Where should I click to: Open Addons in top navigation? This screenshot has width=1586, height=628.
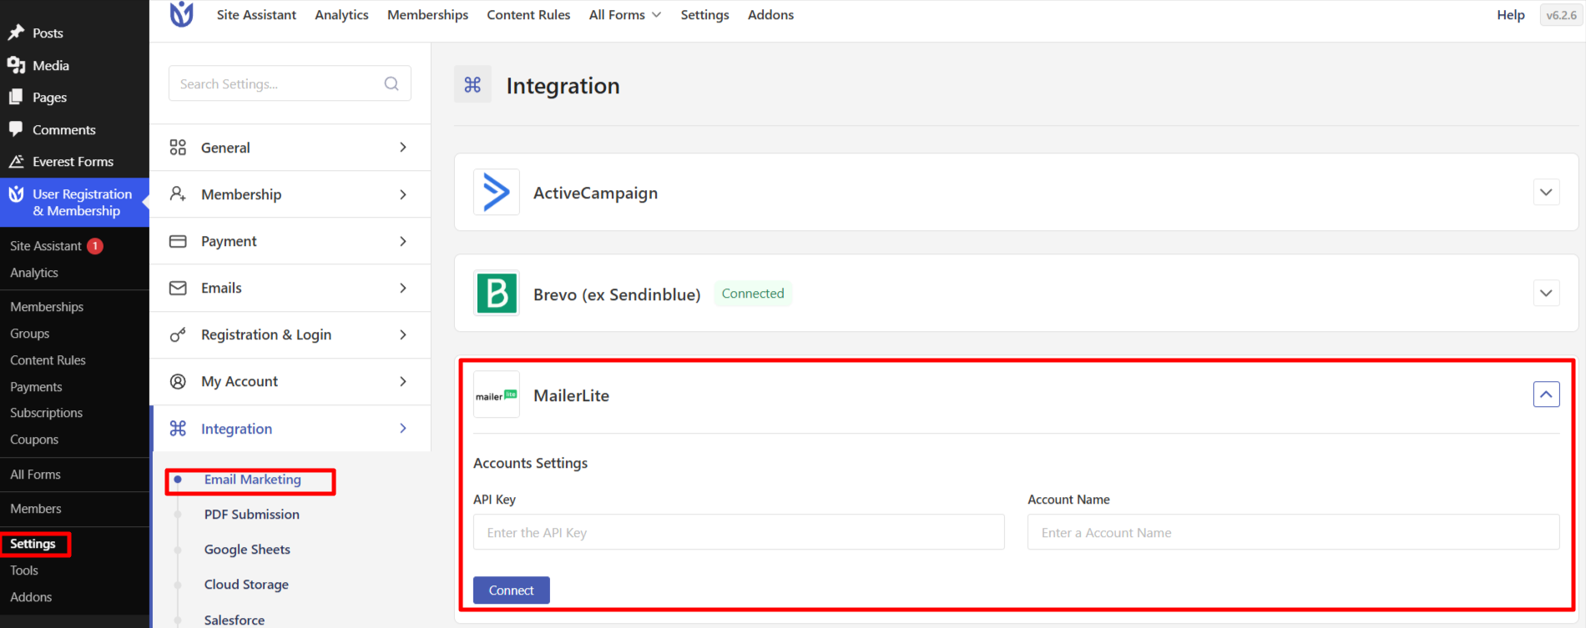point(770,15)
